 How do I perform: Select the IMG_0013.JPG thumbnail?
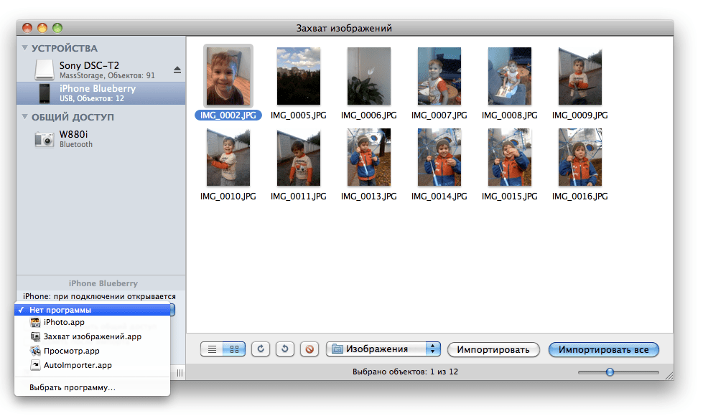tap(369, 157)
